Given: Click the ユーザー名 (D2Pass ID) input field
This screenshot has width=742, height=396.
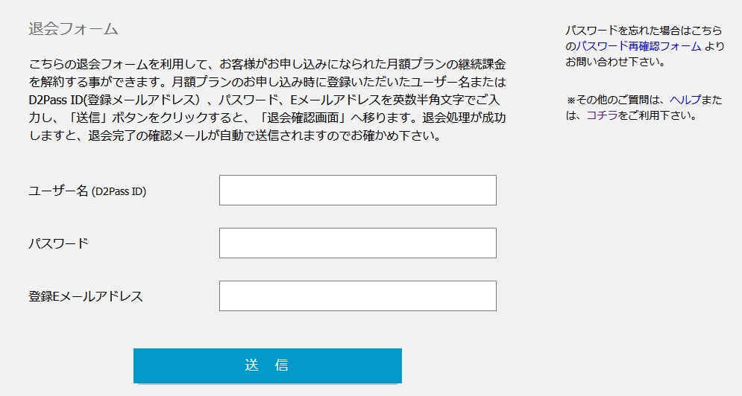Looking at the screenshot, I should pyautogui.click(x=357, y=191).
